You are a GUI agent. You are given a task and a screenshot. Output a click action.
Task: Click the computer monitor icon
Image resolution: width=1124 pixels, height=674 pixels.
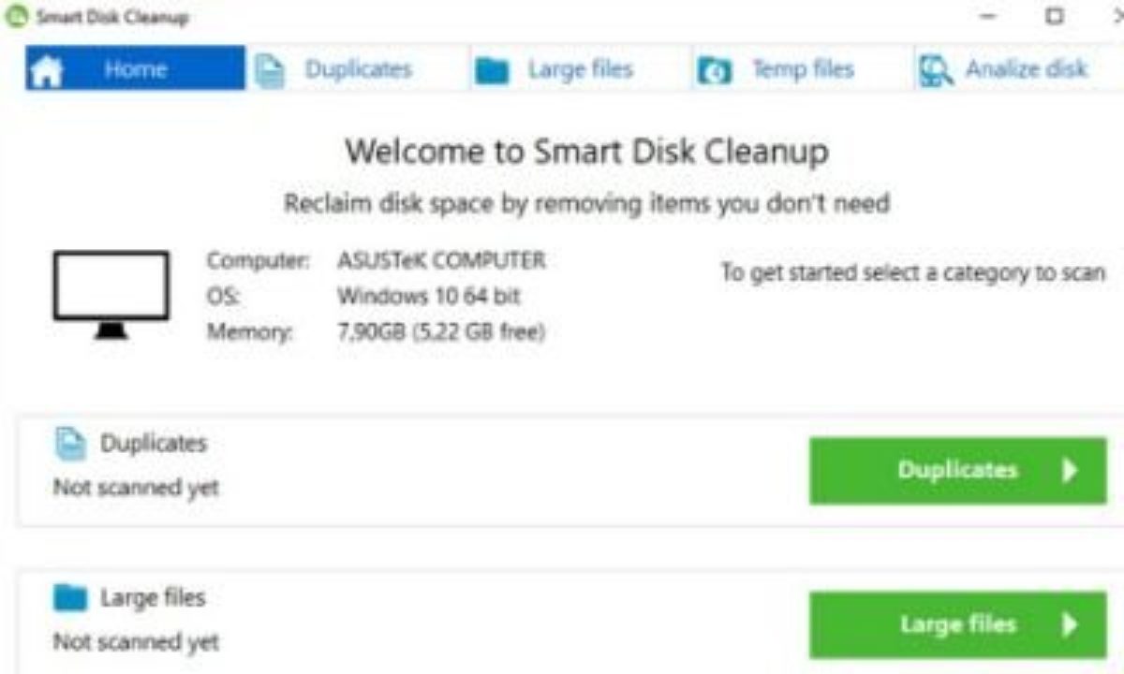pos(111,294)
